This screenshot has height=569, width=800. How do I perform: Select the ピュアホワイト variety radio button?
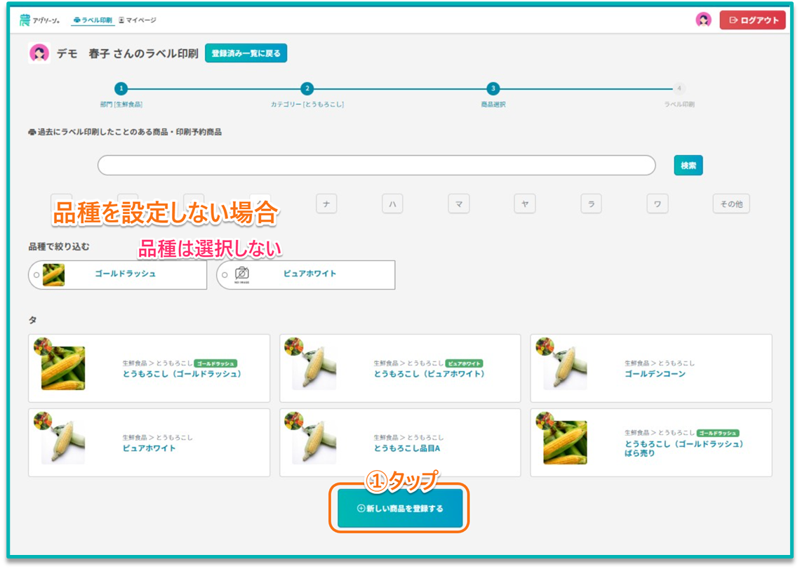click(225, 275)
